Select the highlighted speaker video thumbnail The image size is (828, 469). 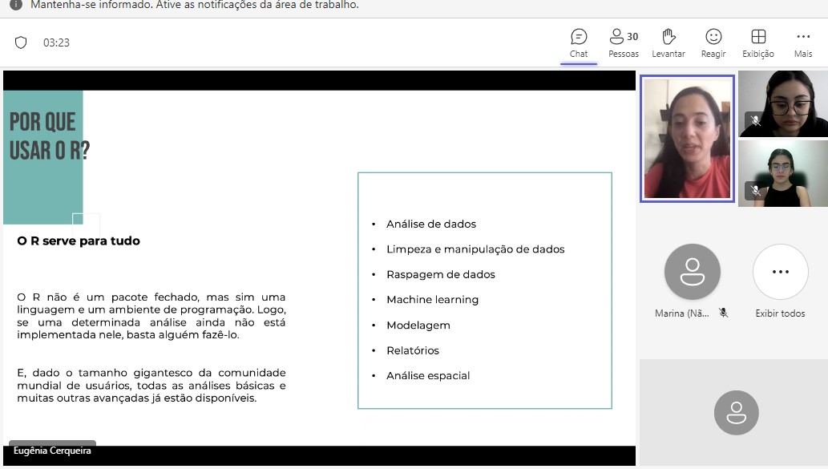pos(687,138)
